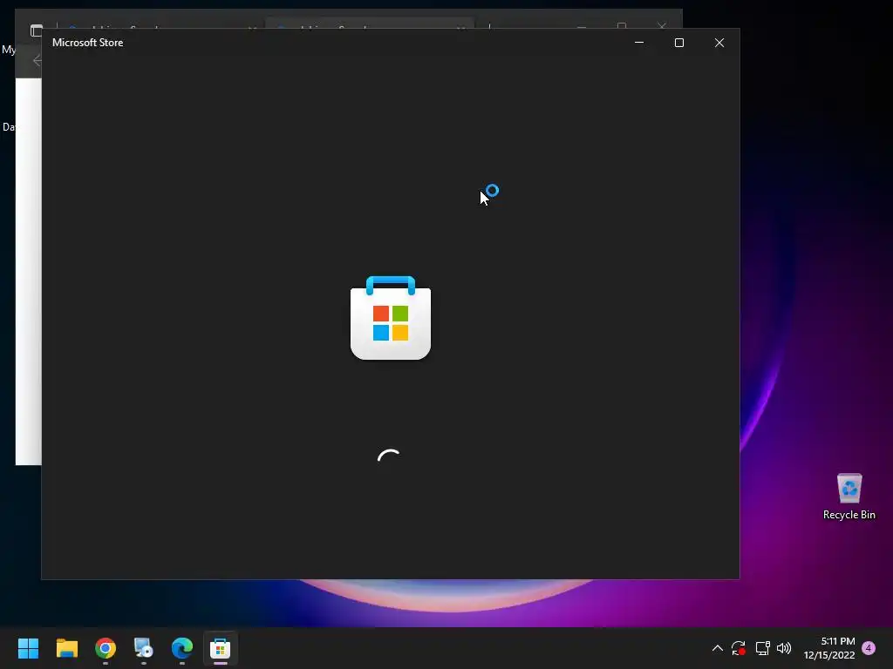Viewport: 893px width, 669px height.
Task: Open the volume control tray icon
Action: (x=784, y=648)
